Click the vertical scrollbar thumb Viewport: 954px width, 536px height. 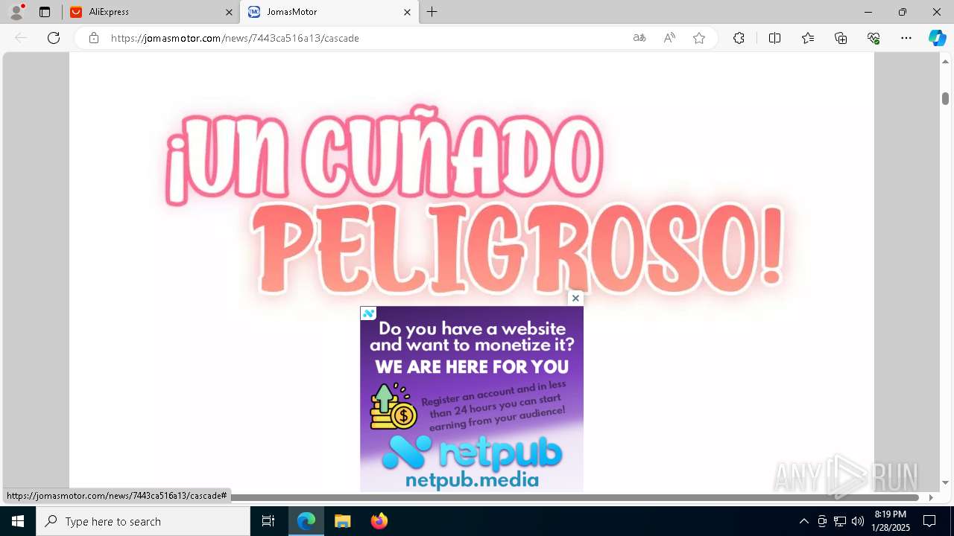tap(945, 98)
